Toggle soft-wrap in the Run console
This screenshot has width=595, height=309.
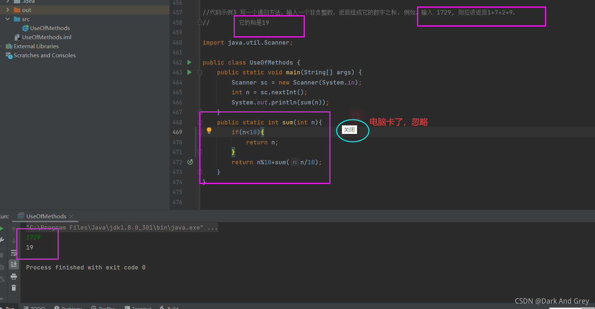pos(14,253)
